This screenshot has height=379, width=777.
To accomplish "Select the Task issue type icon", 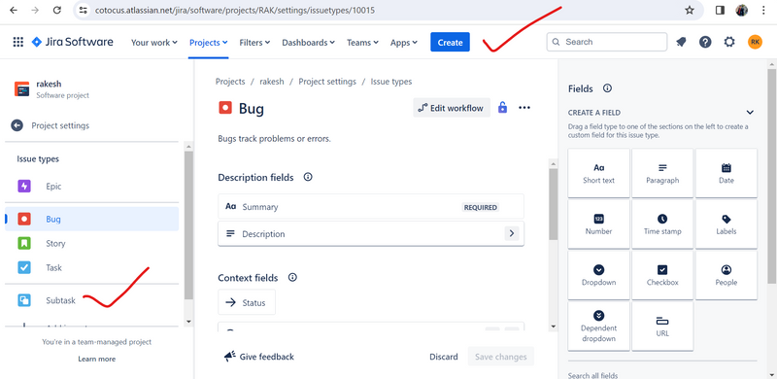I will tap(23, 268).
